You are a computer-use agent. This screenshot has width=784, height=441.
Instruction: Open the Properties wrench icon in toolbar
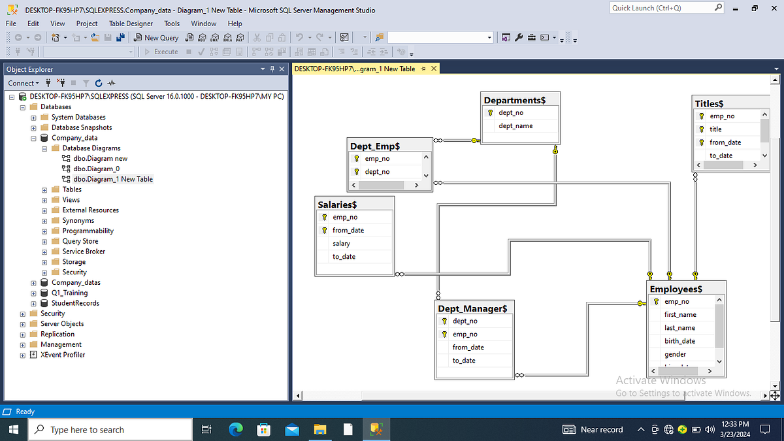(519, 38)
